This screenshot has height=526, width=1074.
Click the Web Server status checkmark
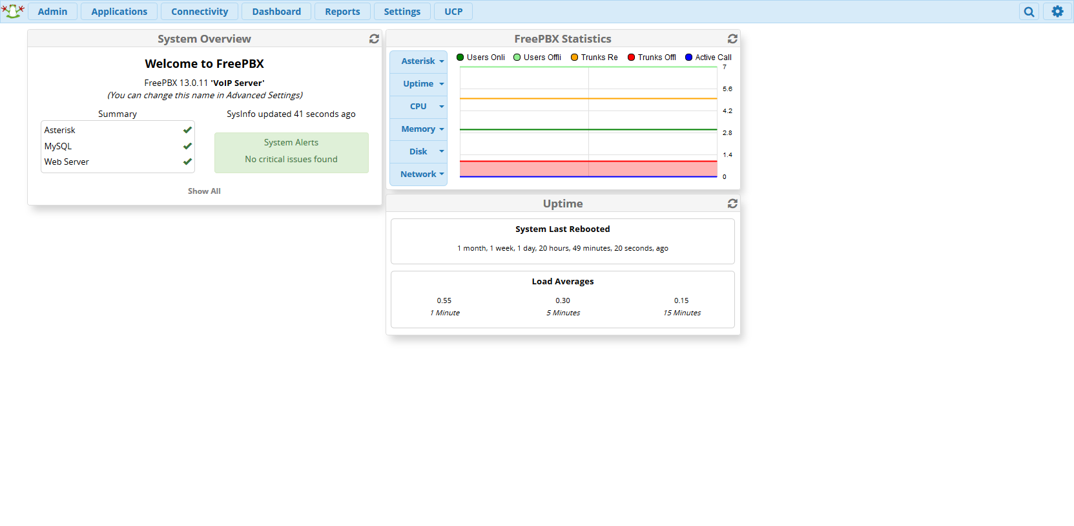187,162
